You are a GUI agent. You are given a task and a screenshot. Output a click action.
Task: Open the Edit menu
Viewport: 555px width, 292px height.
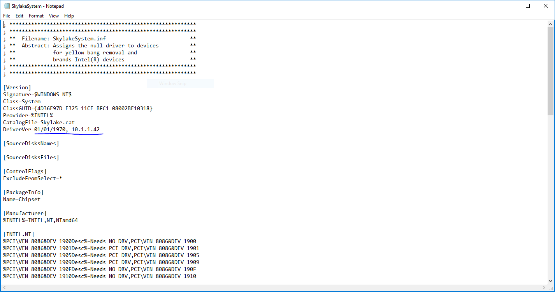[x=19, y=16]
